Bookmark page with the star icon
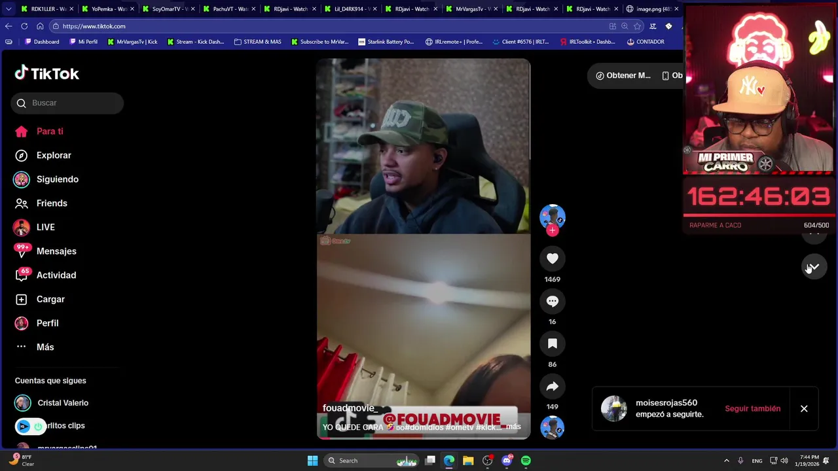The image size is (838, 471). click(x=637, y=26)
